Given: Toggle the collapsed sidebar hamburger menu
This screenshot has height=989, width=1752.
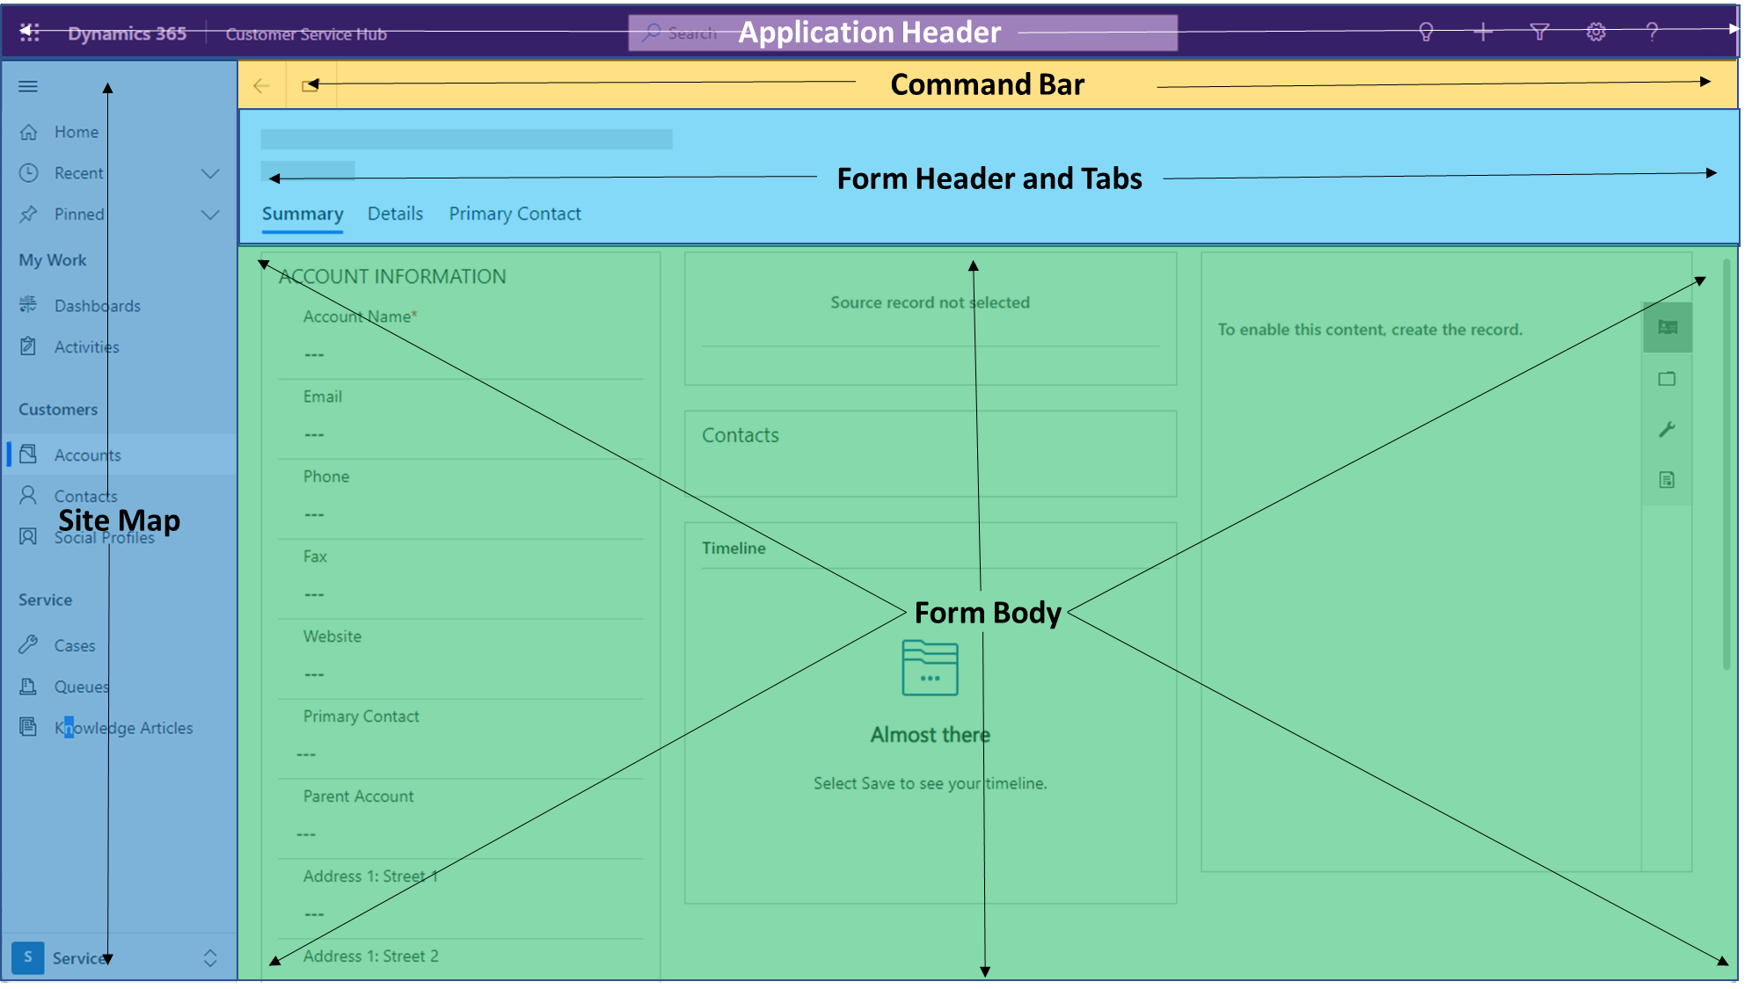Looking at the screenshot, I should (x=27, y=87).
